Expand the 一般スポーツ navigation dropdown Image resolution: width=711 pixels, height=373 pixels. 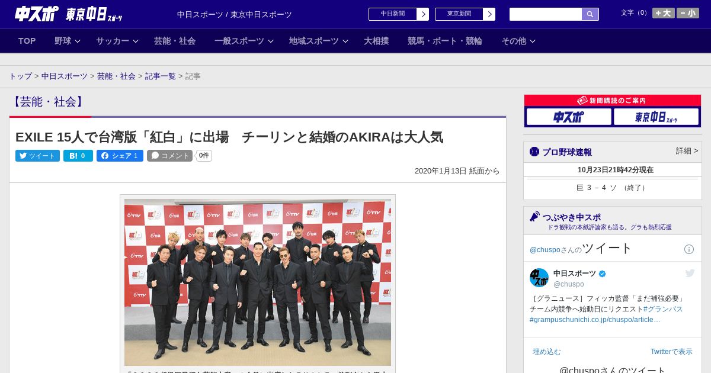[244, 41]
